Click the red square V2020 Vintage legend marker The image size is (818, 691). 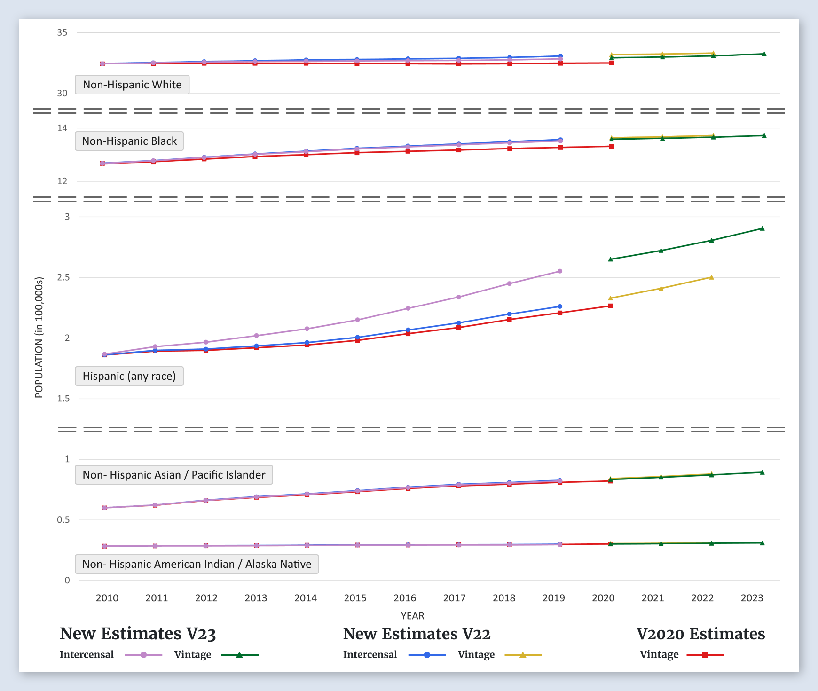point(705,655)
